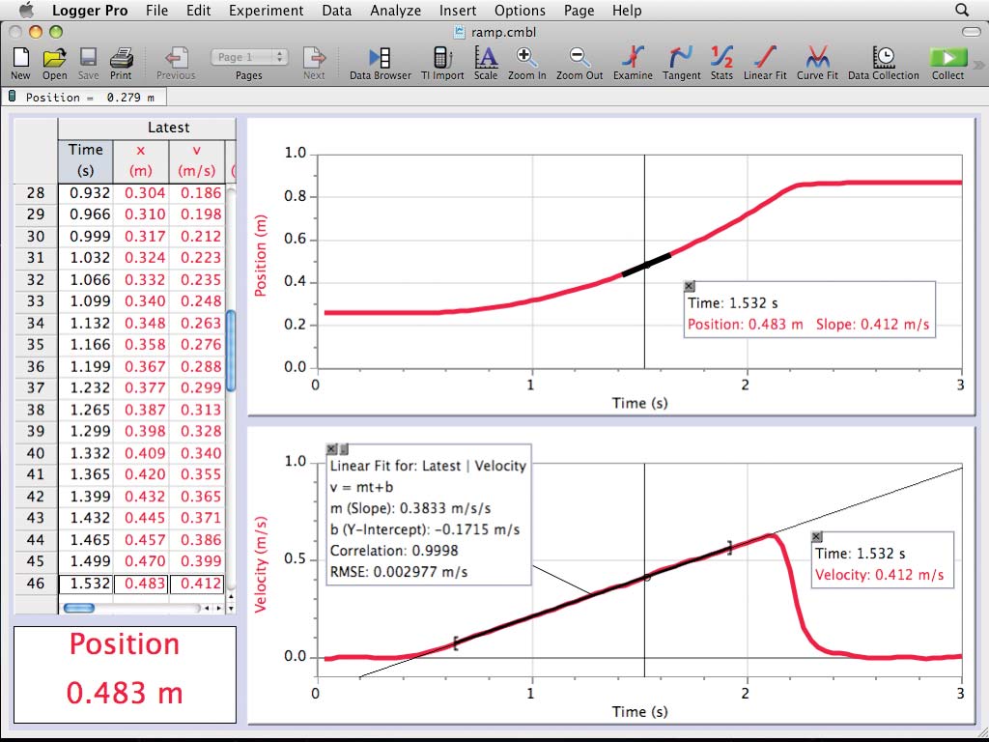Close the velocity Examine info box
Screen dimensions: 989x742
tap(817, 537)
